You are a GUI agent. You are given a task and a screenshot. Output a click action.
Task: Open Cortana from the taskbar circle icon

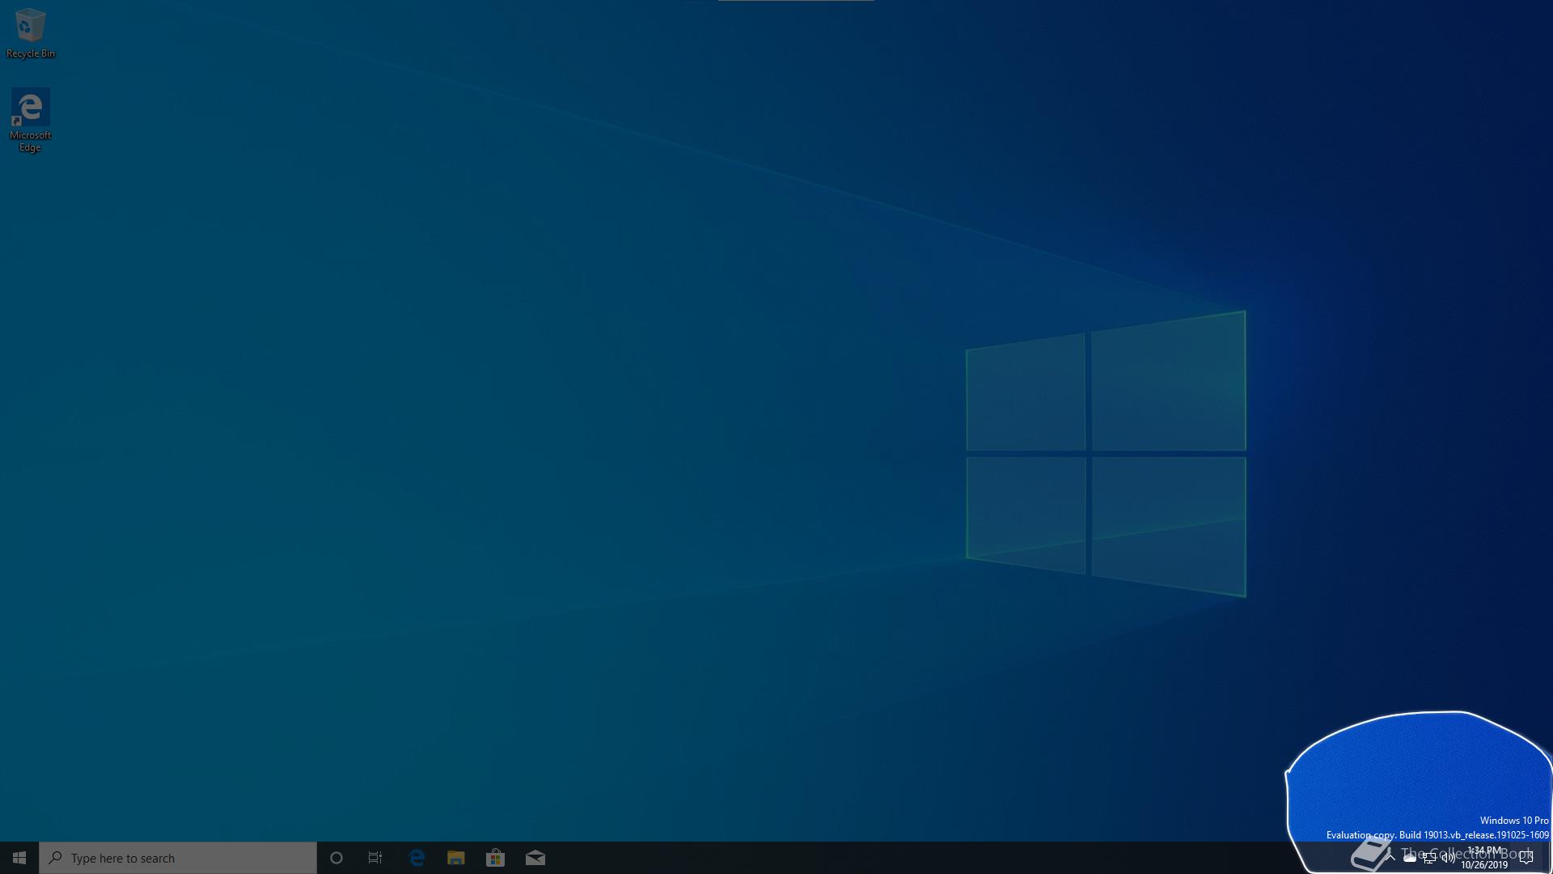click(336, 858)
